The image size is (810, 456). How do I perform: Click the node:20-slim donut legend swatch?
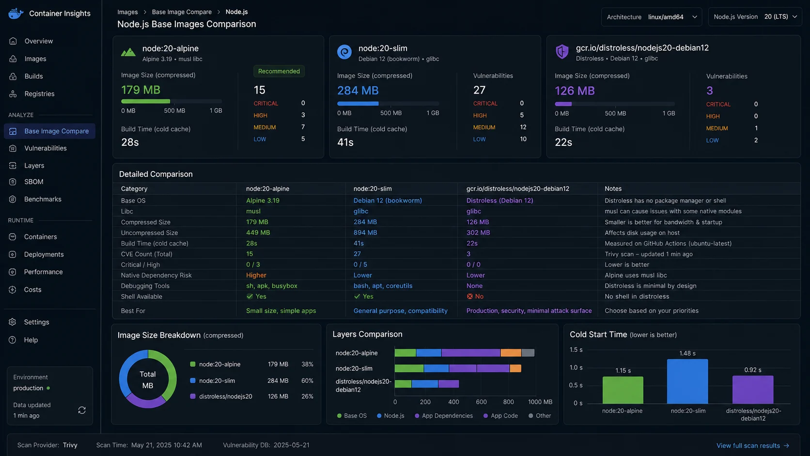tap(193, 381)
